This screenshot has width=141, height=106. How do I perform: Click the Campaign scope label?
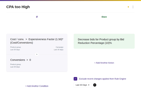(x=59, y=47)
